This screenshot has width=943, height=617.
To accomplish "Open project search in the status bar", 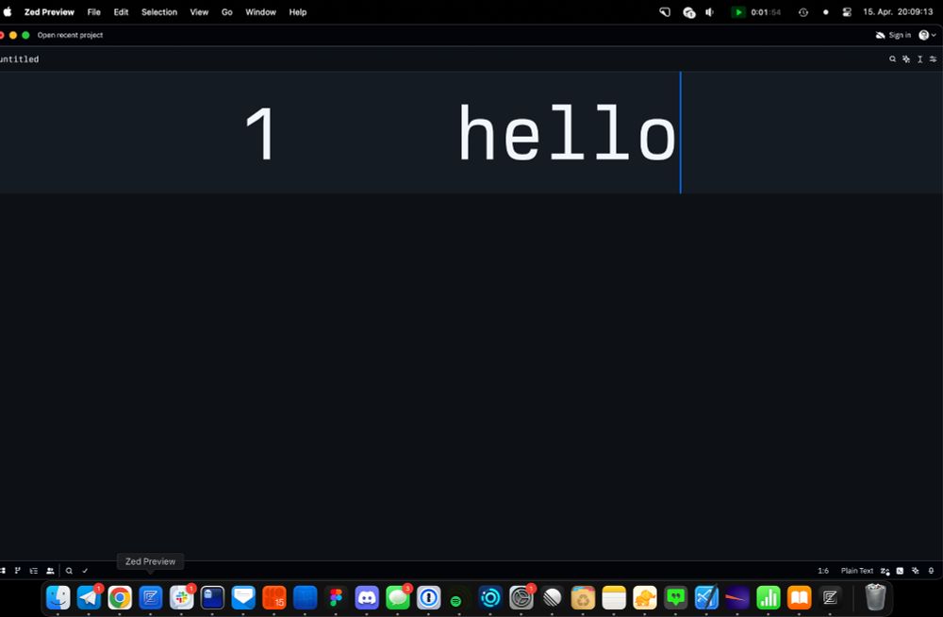I will (69, 570).
